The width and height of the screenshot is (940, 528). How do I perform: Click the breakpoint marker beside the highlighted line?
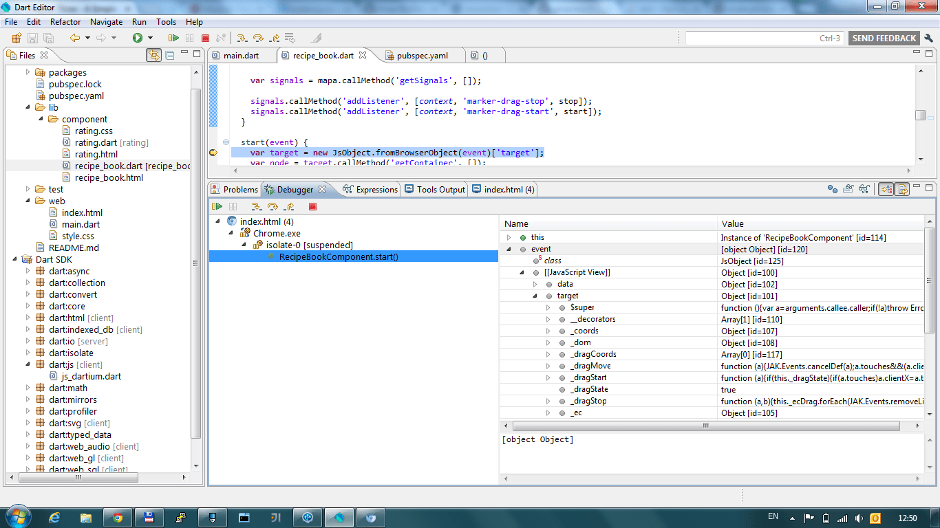(x=213, y=152)
